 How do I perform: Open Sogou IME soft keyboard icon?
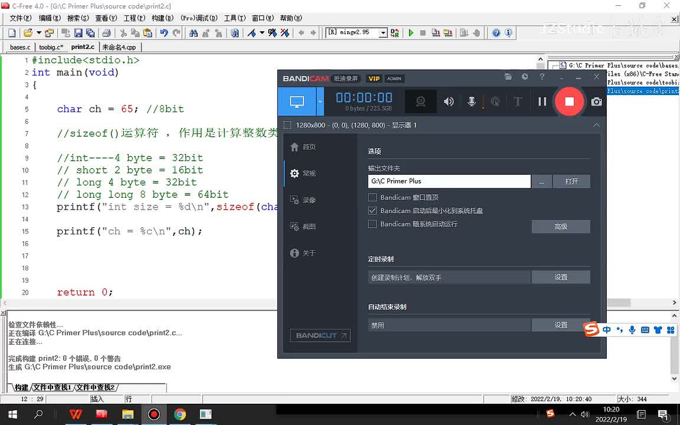645,330
